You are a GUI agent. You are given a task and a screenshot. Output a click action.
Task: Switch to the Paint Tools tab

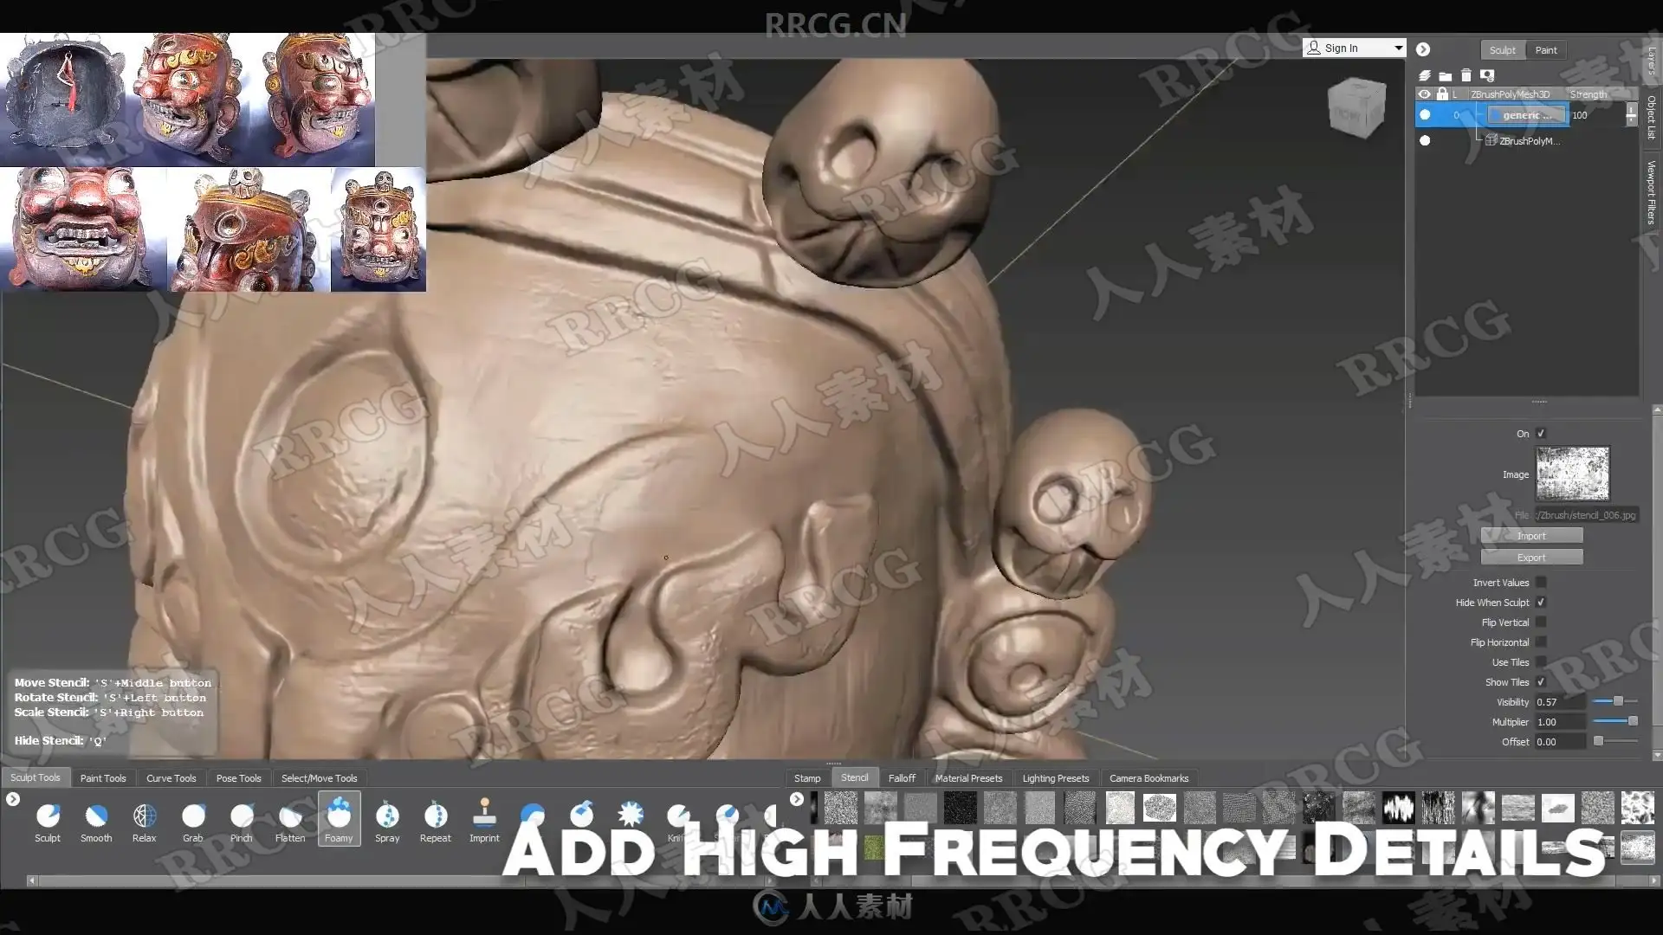[x=103, y=778]
